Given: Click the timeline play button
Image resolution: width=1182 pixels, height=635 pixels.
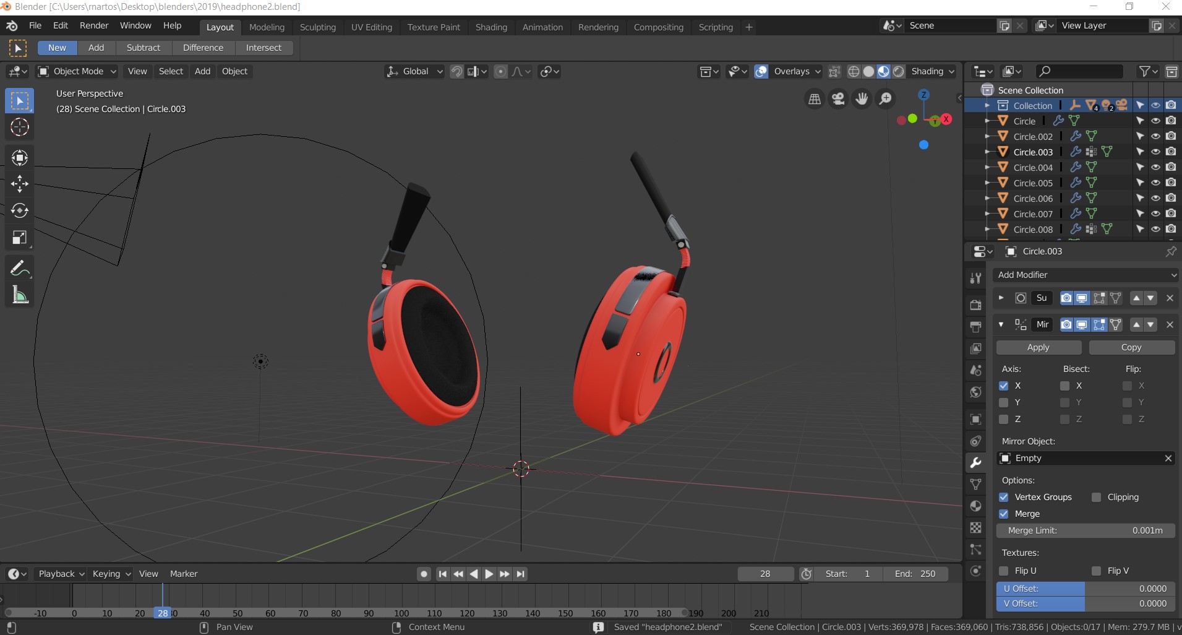Looking at the screenshot, I should (x=489, y=574).
